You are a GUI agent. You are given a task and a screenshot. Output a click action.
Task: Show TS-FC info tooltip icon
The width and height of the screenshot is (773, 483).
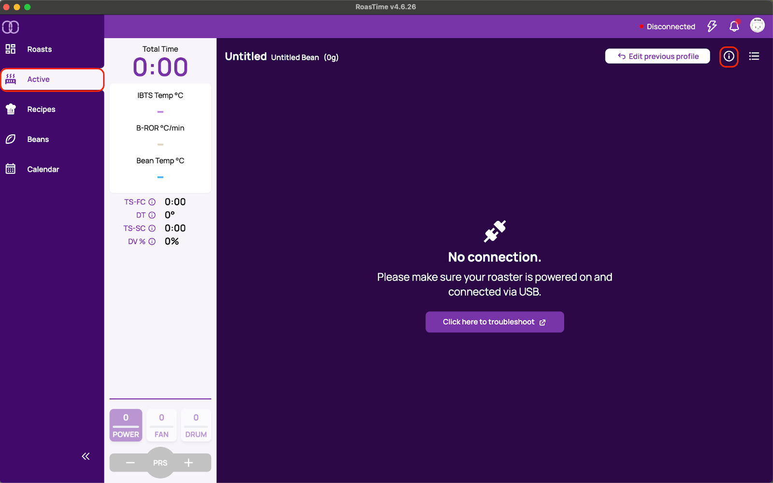point(152,202)
